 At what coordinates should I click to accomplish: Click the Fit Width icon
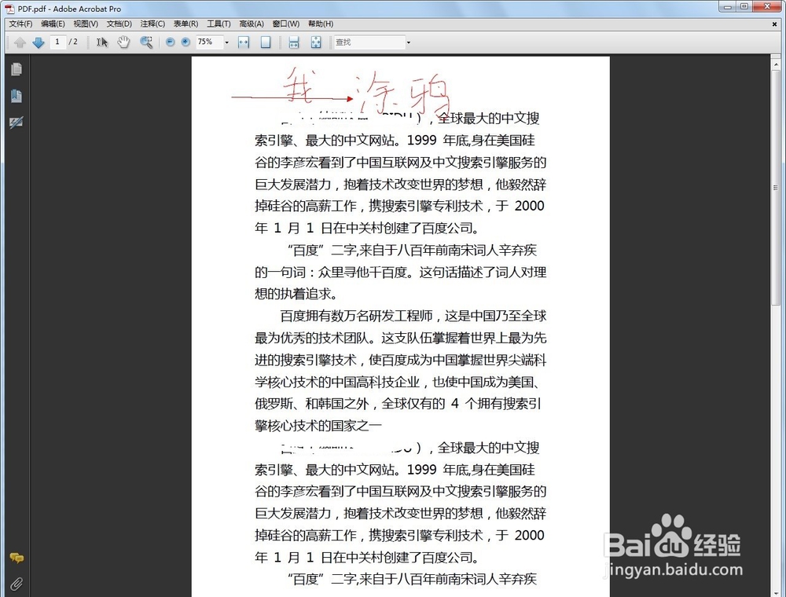coord(244,42)
